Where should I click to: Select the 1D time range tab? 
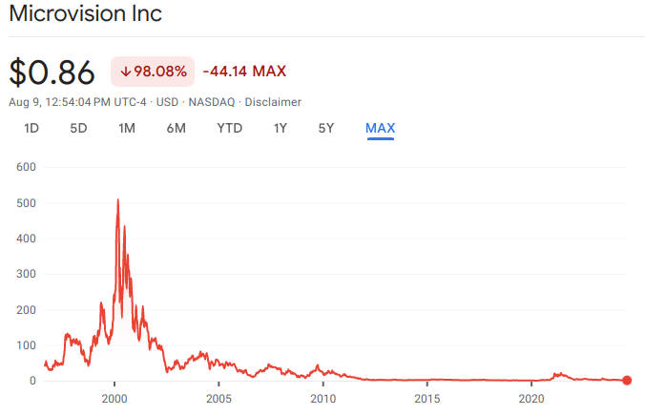[x=31, y=128]
